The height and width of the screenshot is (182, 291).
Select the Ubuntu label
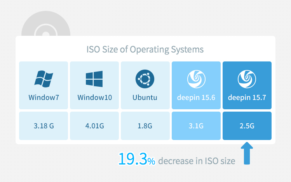(145, 98)
